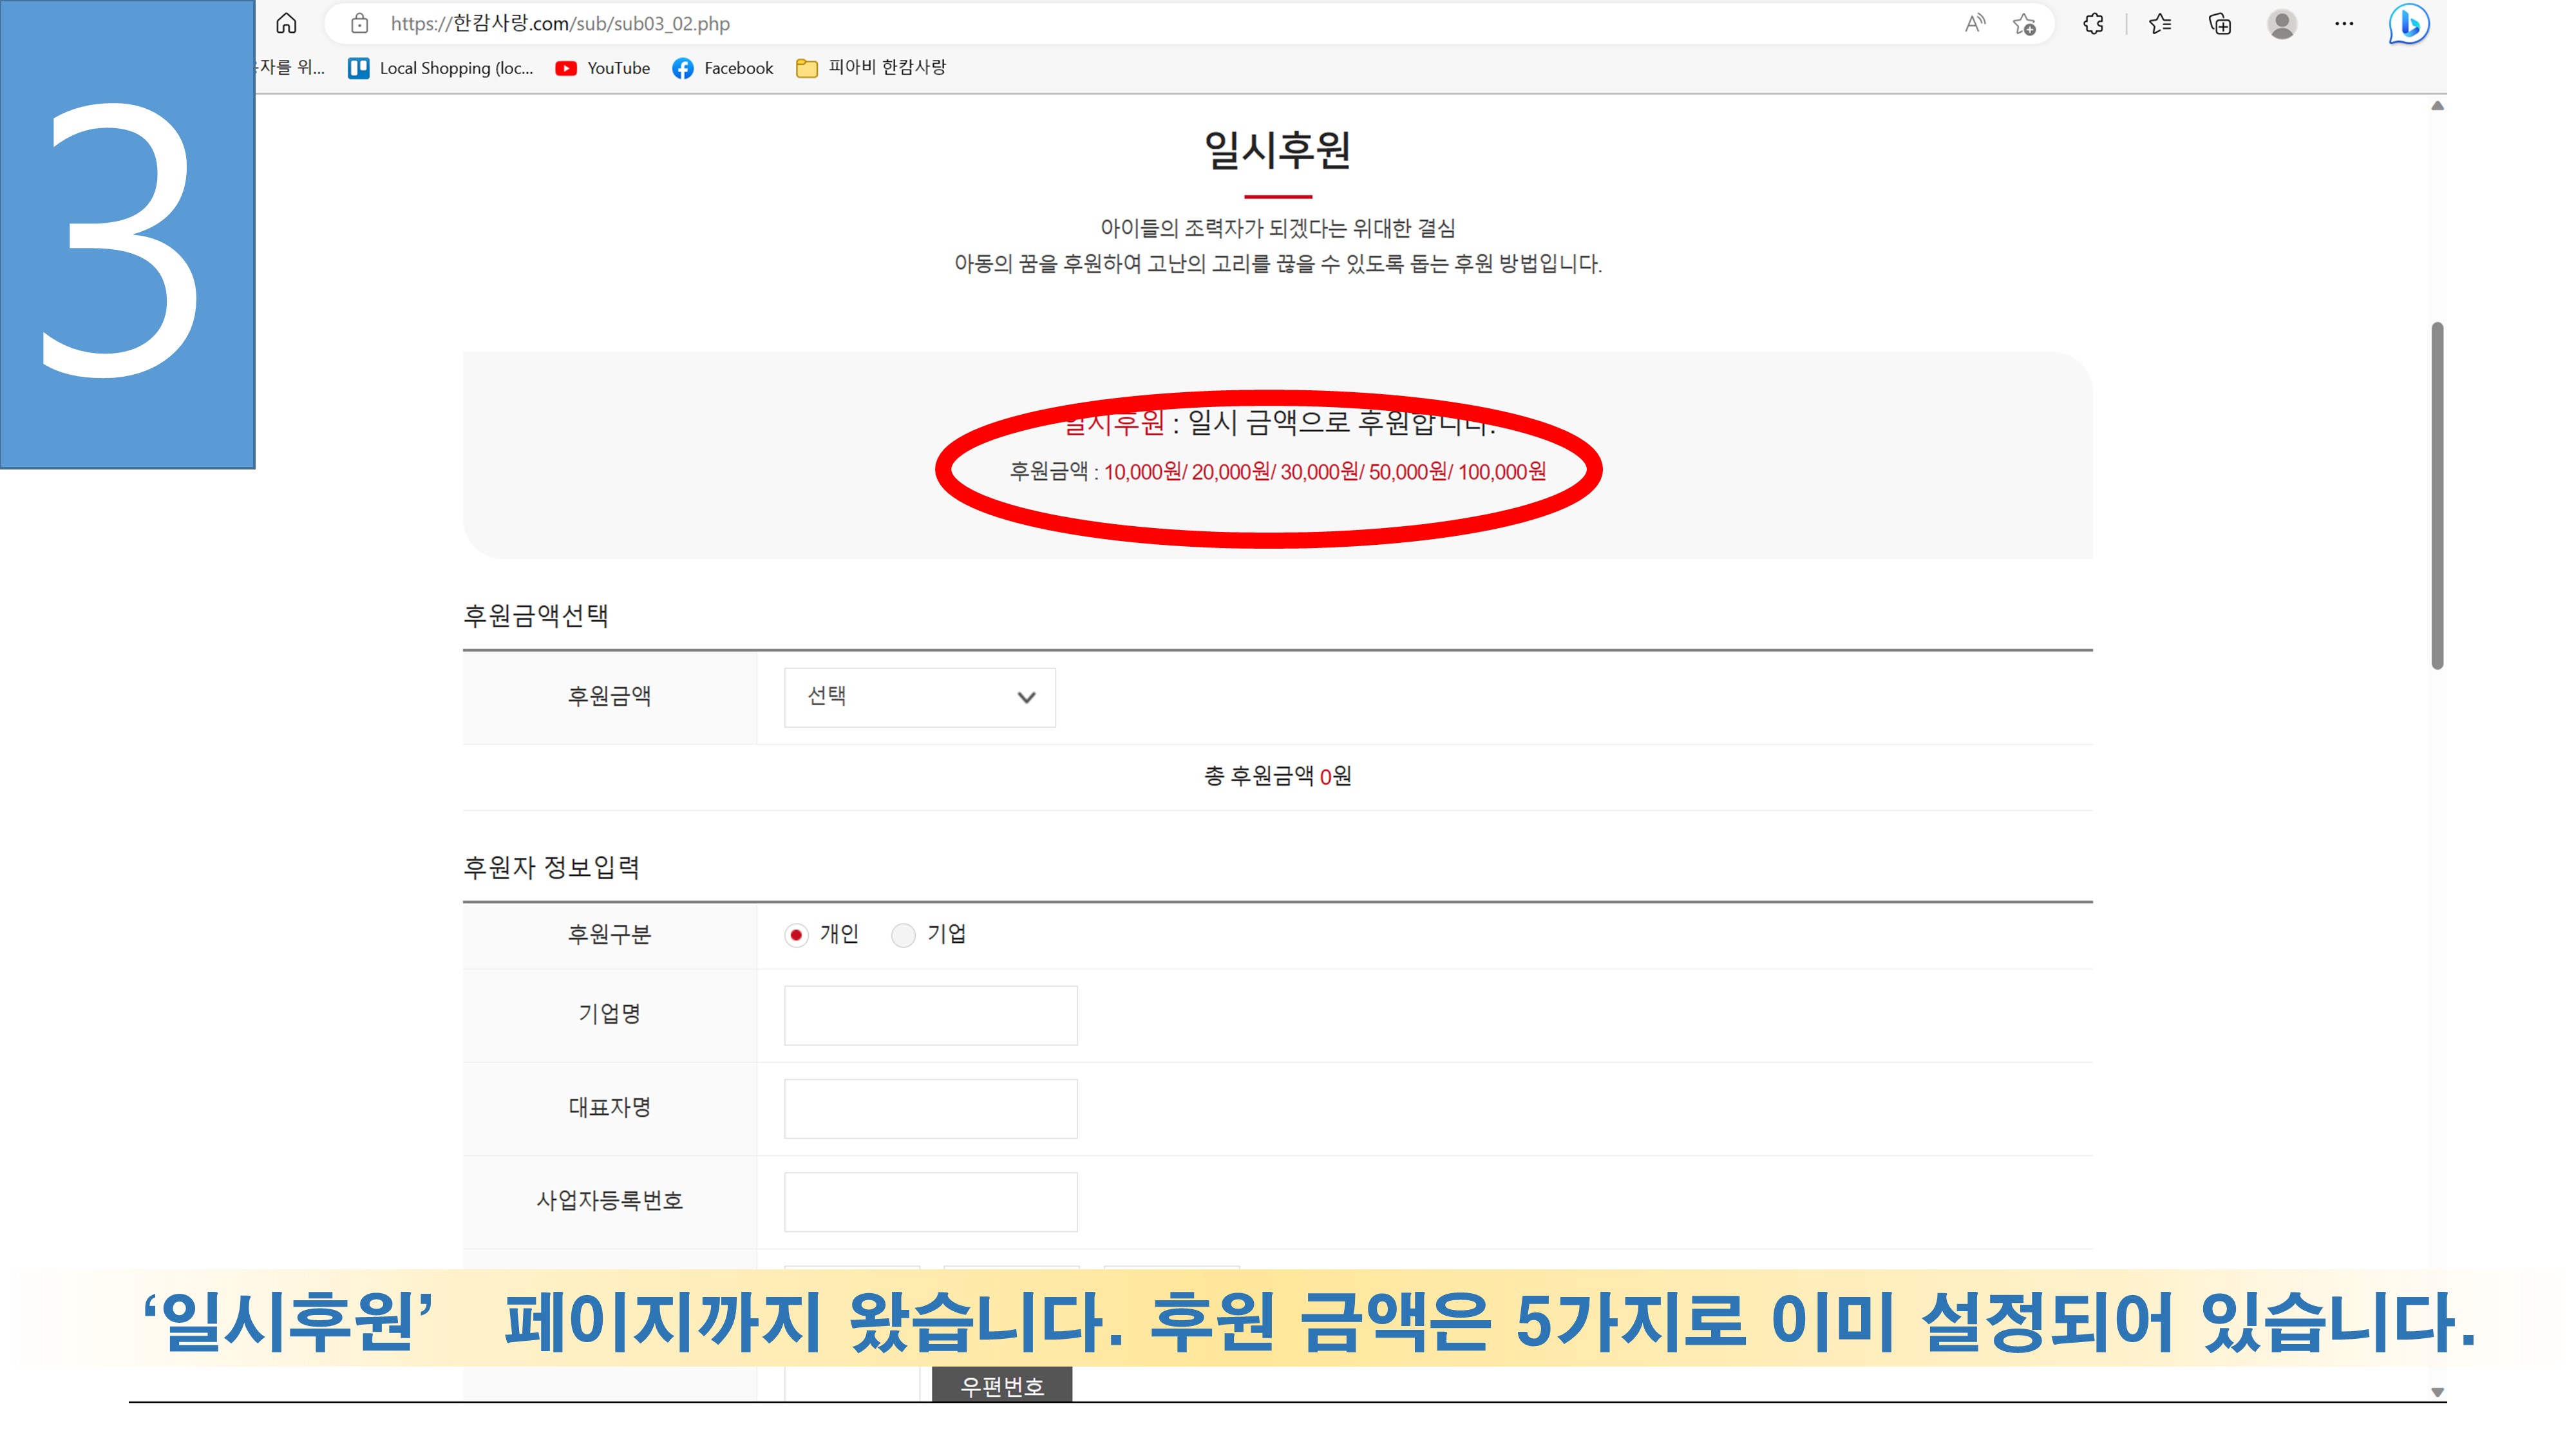Click the user profile avatar icon

pyautogui.click(x=2281, y=24)
